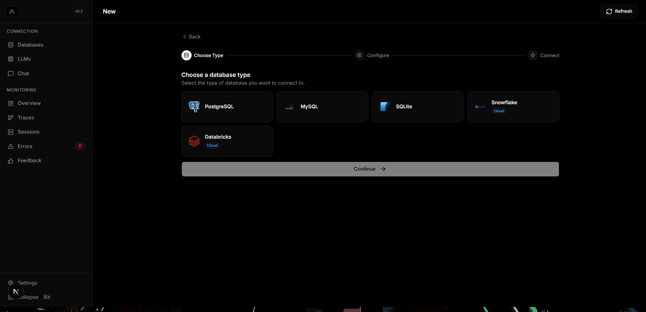
Task: Click the Choose Type step icon
Action: coord(187,55)
